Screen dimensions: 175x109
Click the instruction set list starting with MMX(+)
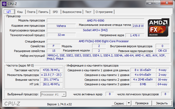[x=108, y=57]
